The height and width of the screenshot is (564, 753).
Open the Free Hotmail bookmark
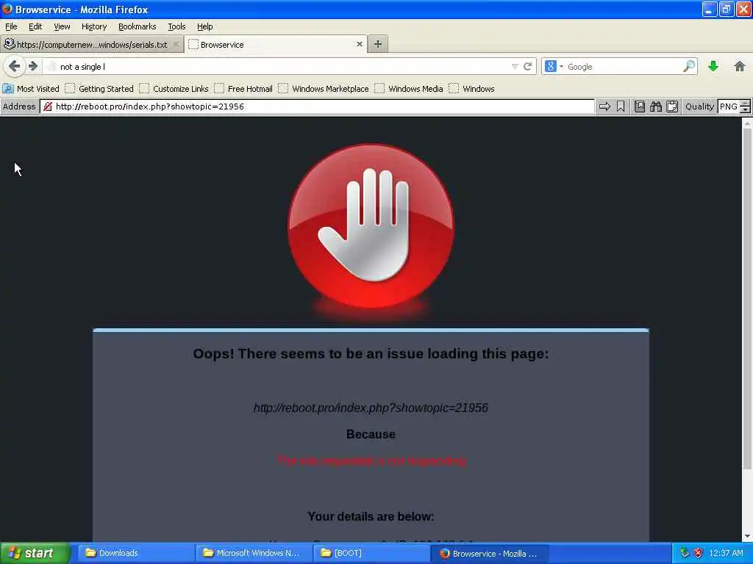(x=244, y=89)
